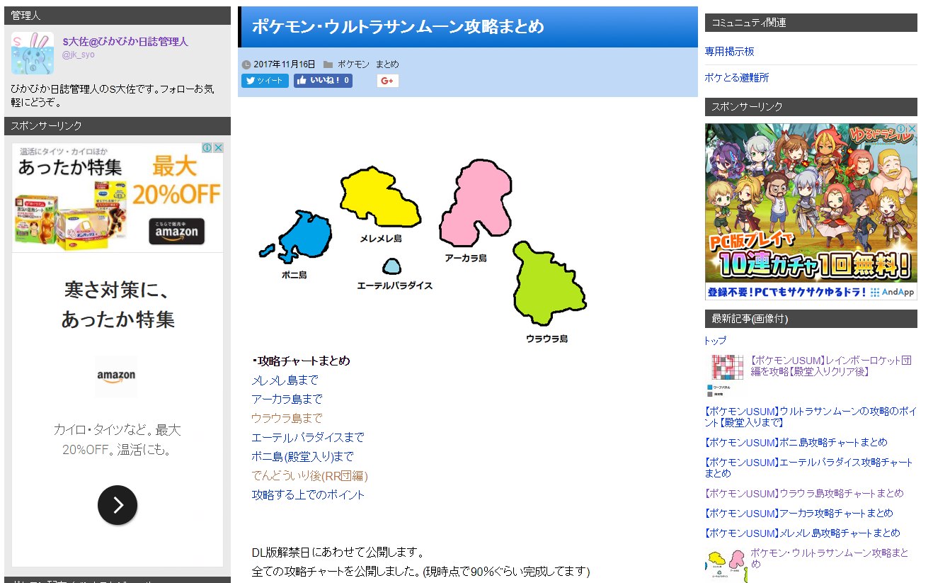Open the エーテルパラダイスまで chart link
The height and width of the screenshot is (583, 933).
tap(308, 438)
